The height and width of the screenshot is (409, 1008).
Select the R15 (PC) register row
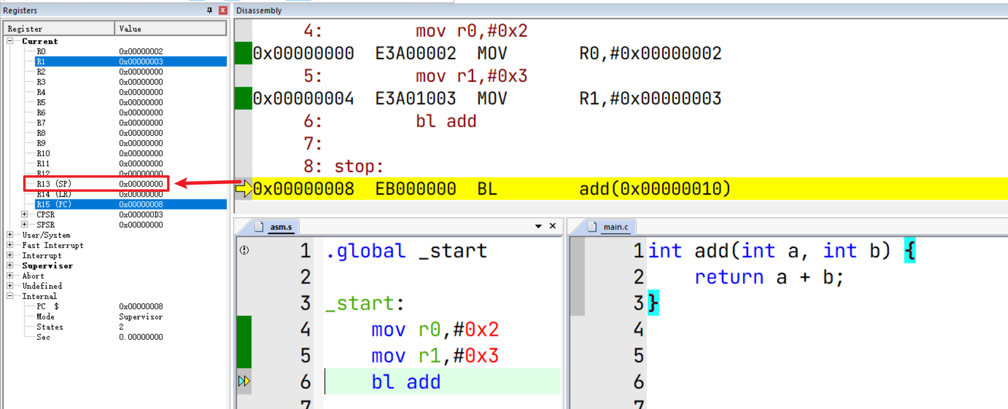click(130, 204)
